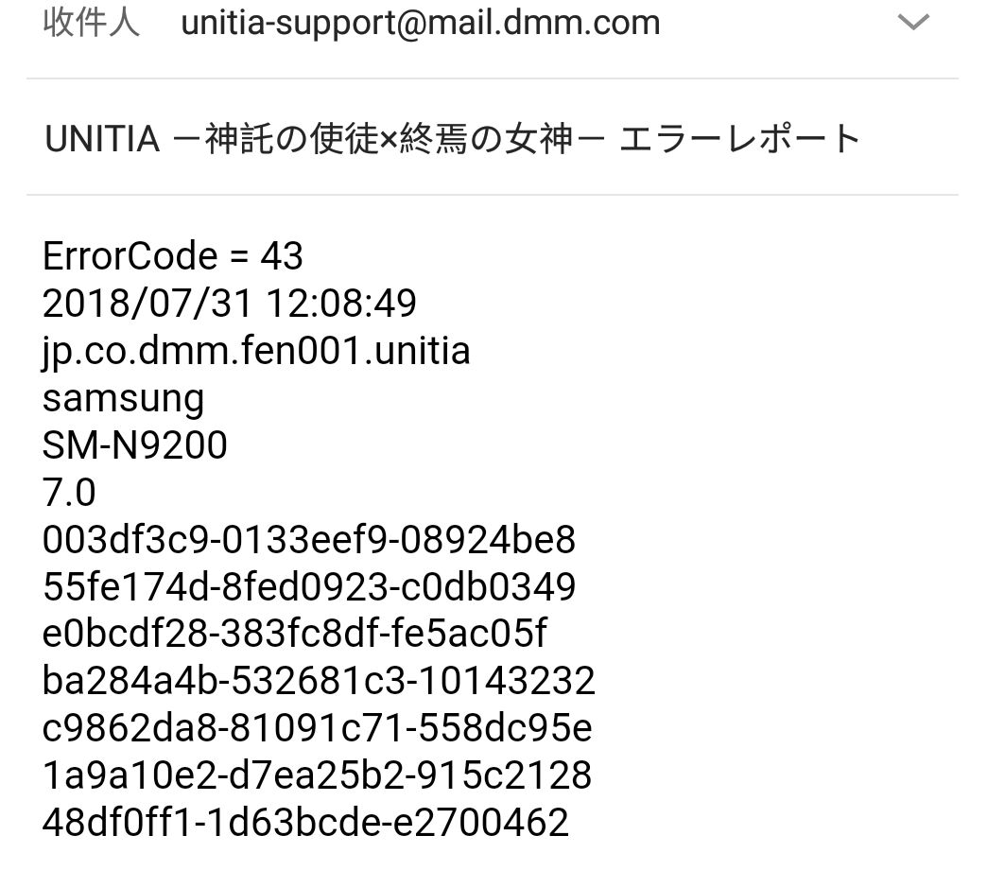Click the SM-N9200 device model text
Image resolution: width=987 pixels, height=888 pixels.
coord(135,445)
